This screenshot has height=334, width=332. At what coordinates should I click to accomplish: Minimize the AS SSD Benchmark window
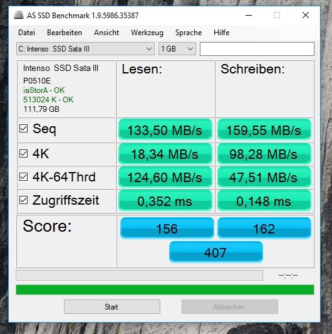point(249,15)
